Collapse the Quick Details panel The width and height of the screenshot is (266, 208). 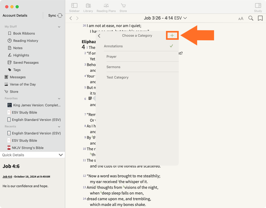[x=61, y=155]
